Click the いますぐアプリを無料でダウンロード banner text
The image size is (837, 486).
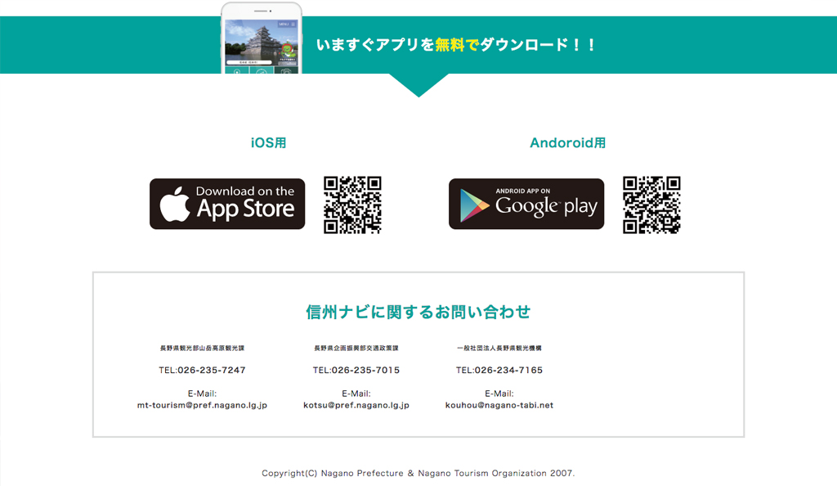(x=456, y=45)
